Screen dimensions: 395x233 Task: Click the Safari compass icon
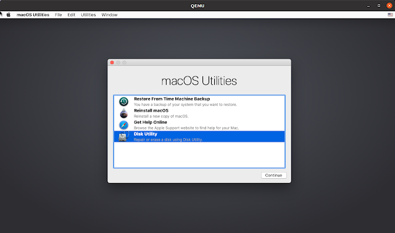click(x=123, y=125)
